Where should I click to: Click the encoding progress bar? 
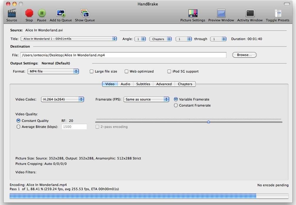pyautogui.click(x=149, y=196)
